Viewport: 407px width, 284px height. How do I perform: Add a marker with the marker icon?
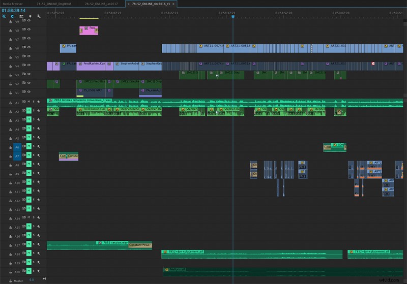click(30, 16)
